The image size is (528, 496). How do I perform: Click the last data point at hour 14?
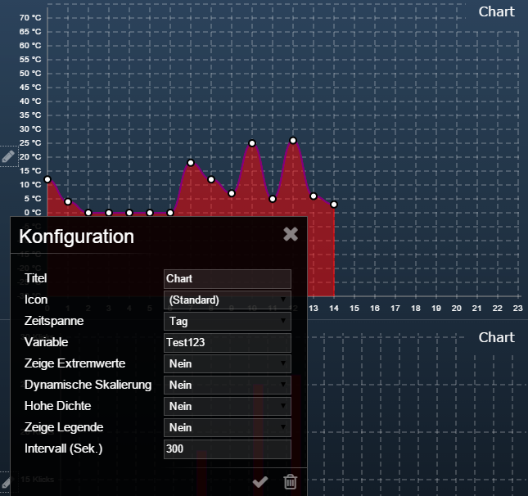334,205
